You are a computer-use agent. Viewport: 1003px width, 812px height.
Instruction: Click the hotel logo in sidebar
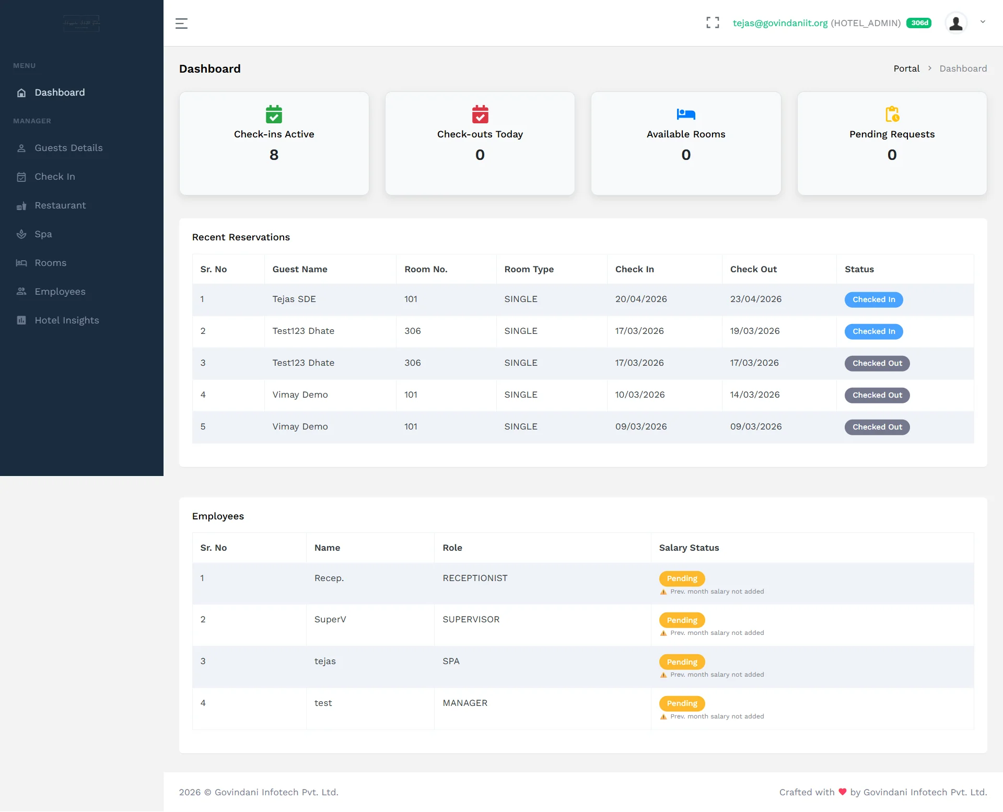[81, 23]
